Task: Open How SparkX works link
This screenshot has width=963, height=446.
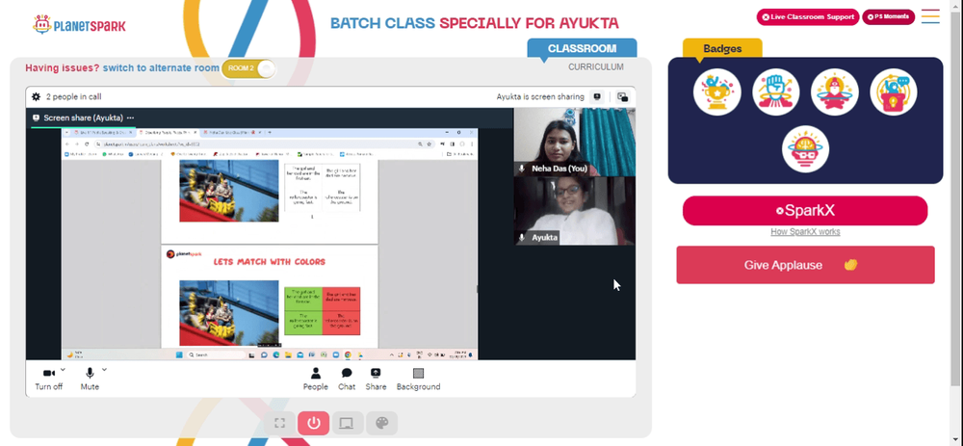Action: 805,231
